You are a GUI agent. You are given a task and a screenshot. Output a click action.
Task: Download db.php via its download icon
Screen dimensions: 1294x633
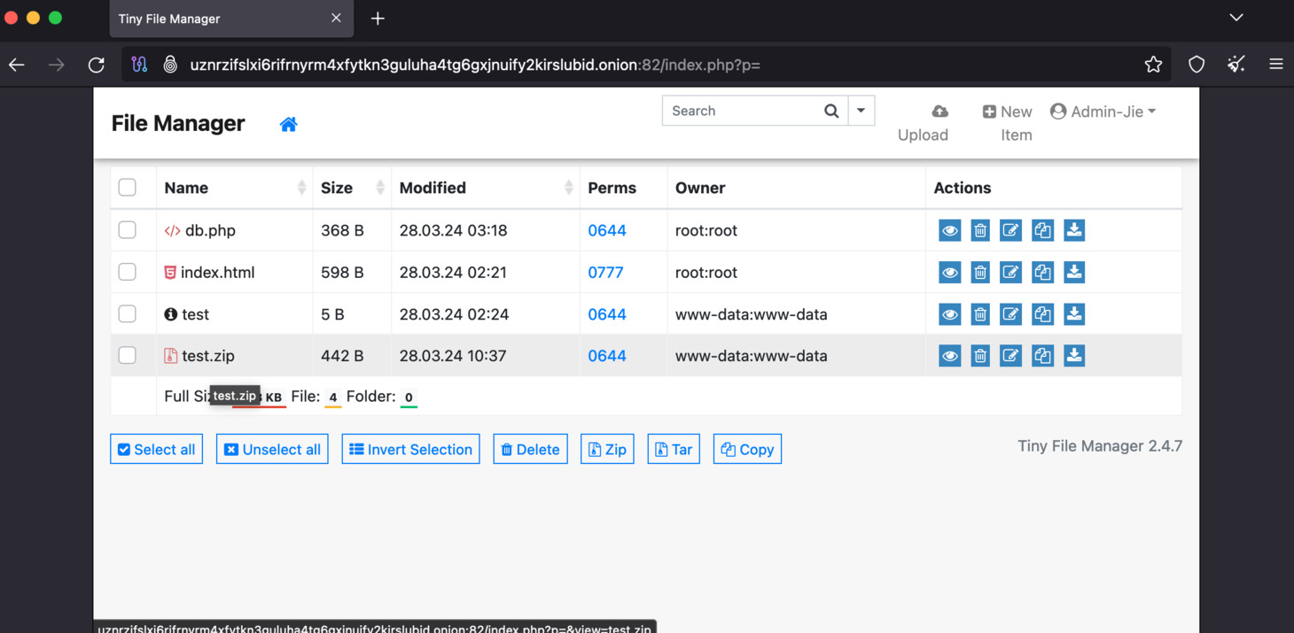pyautogui.click(x=1074, y=230)
